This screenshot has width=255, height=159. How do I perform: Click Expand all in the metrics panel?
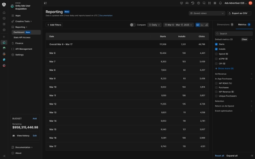(x=232, y=156)
